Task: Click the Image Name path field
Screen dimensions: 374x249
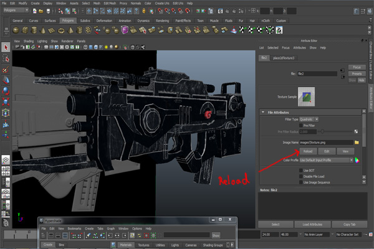Action: pos(326,143)
